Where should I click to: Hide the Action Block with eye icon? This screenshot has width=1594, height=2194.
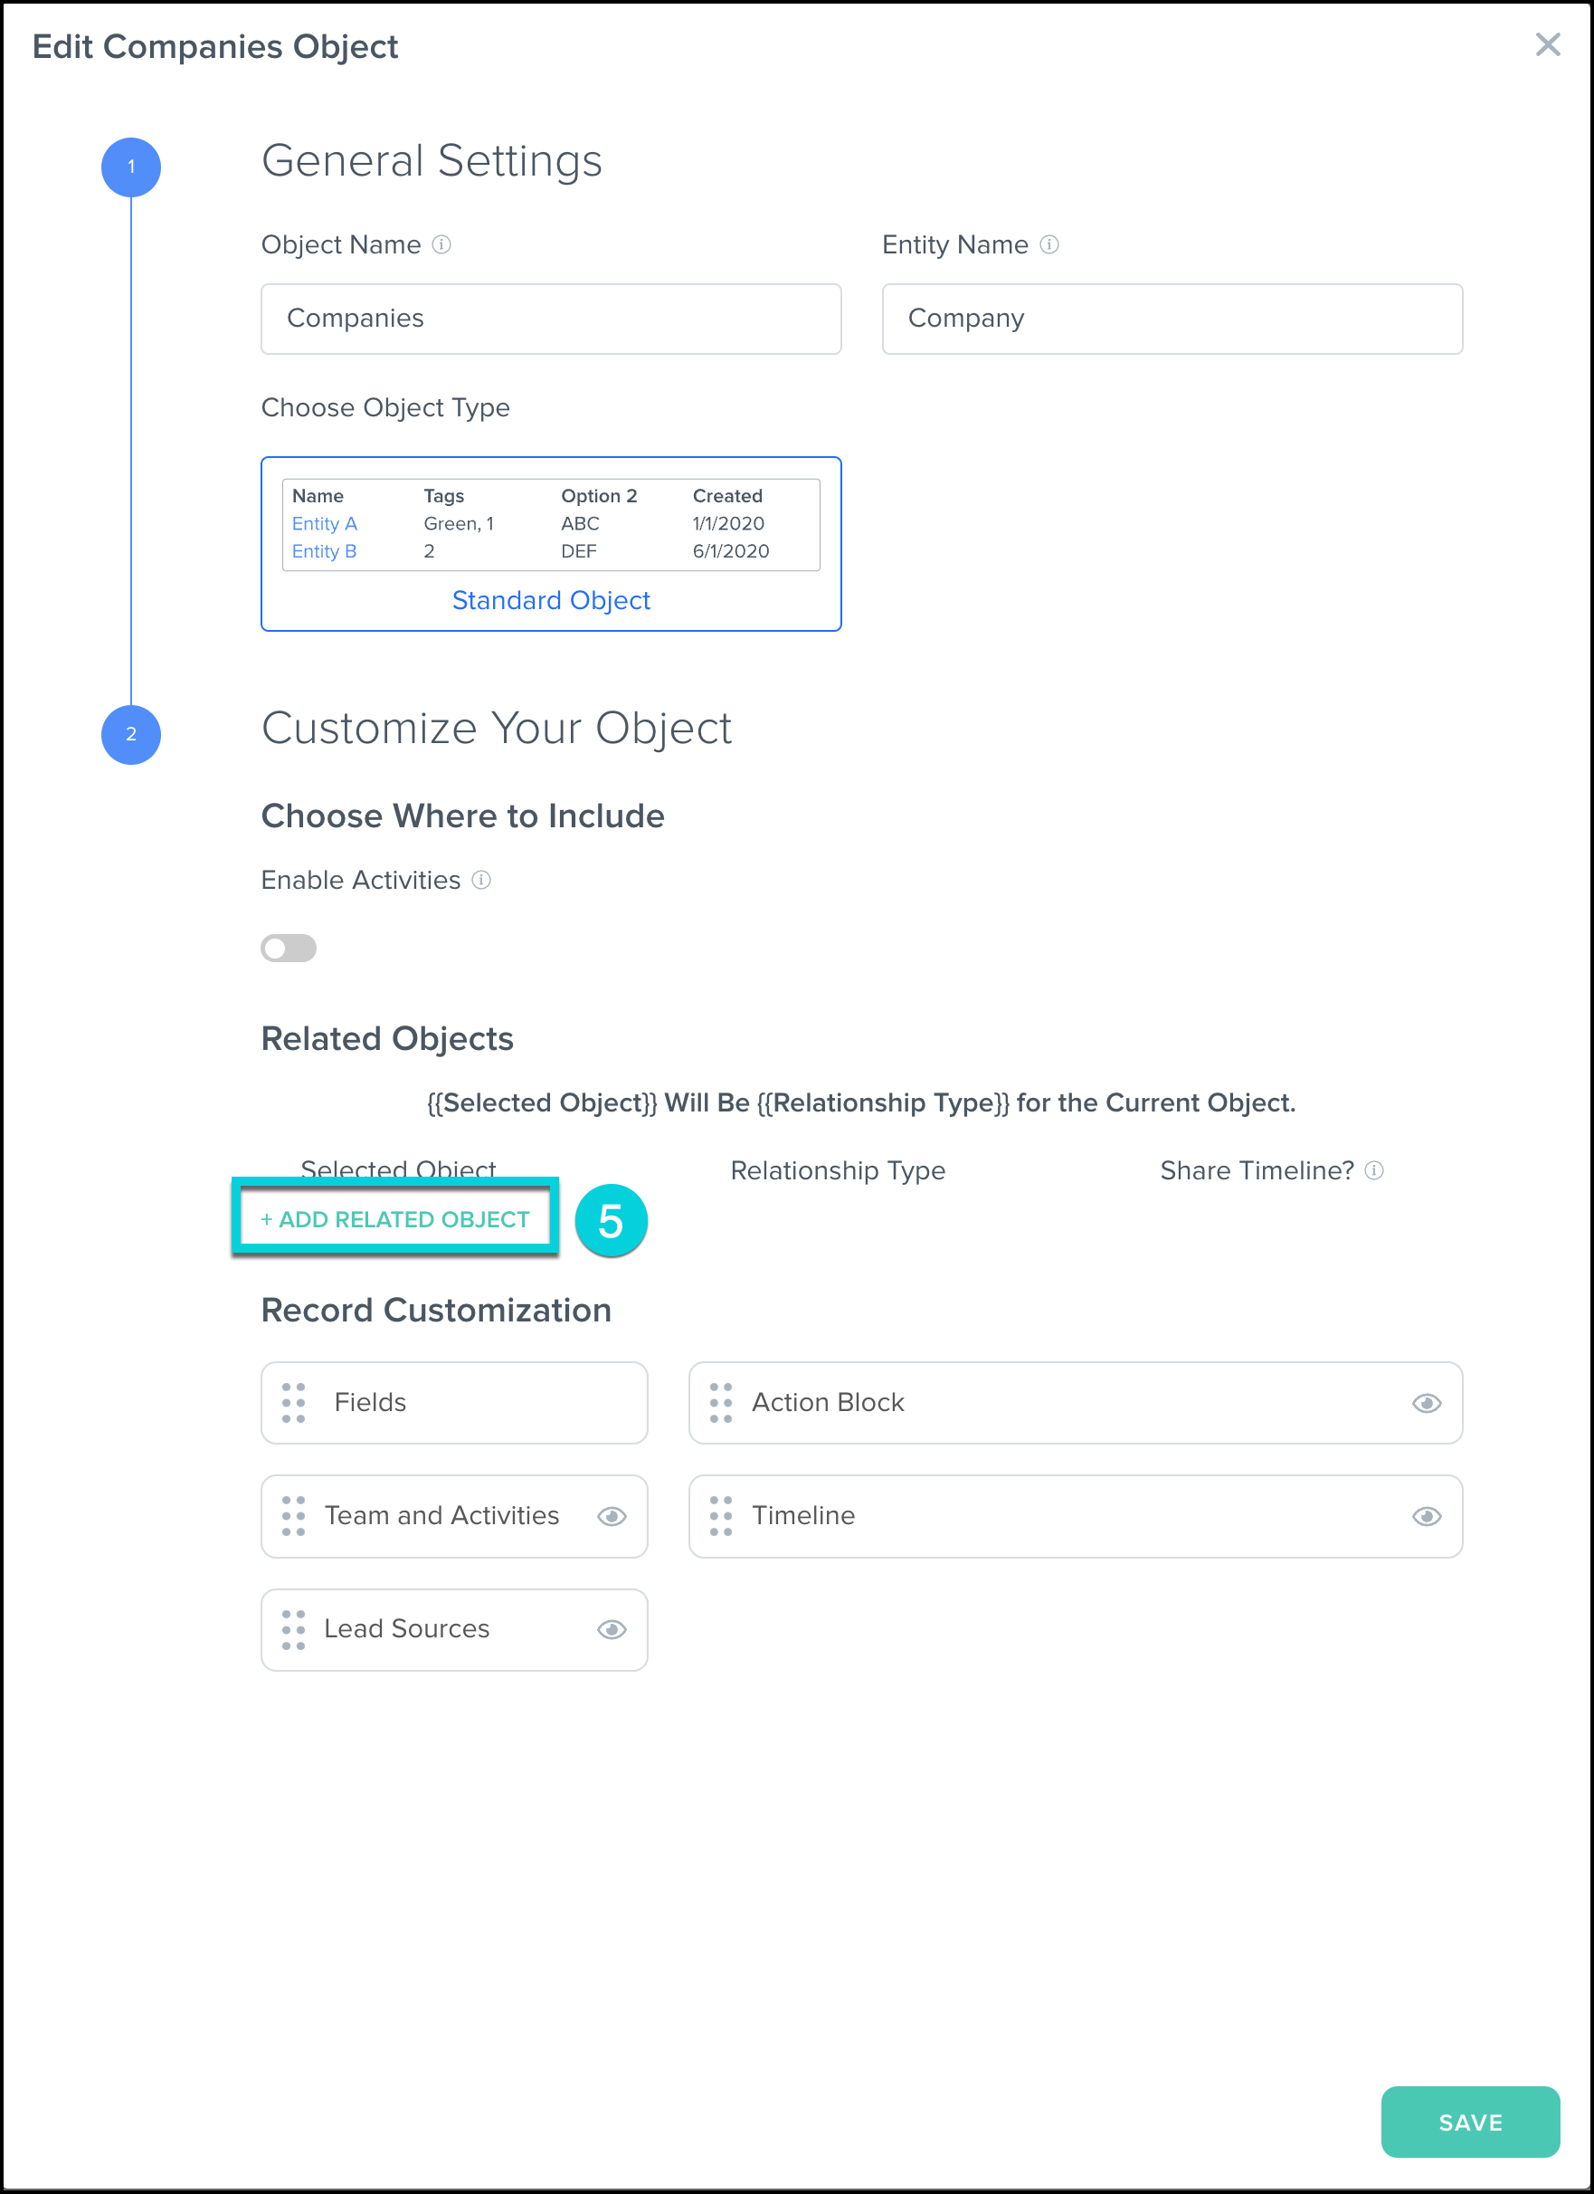1427,1403
